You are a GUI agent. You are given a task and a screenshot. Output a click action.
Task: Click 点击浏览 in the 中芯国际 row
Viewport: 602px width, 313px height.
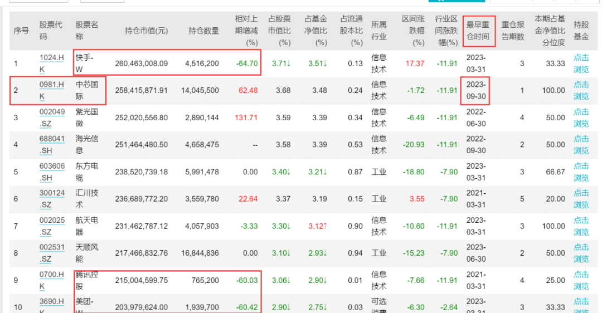(x=581, y=90)
